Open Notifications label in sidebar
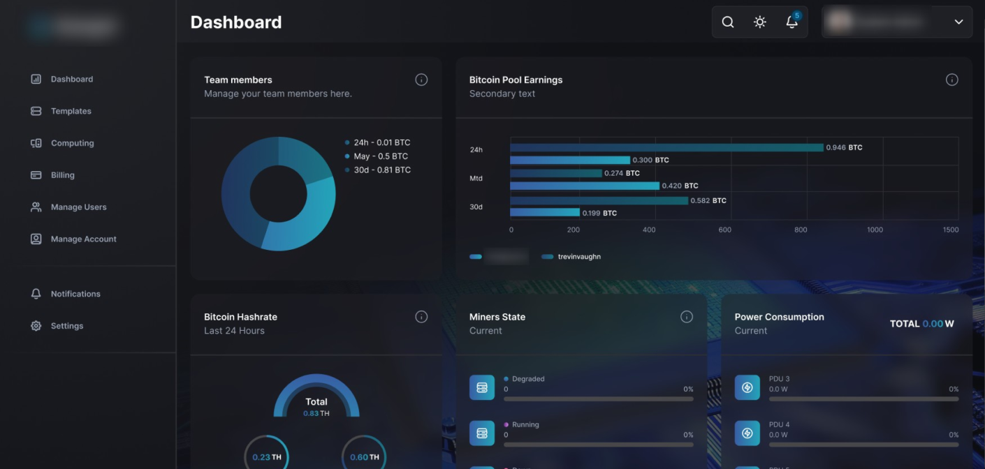 pyautogui.click(x=75, y=294)
